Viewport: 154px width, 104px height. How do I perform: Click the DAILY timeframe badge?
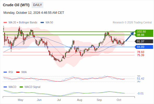[37, 5]
